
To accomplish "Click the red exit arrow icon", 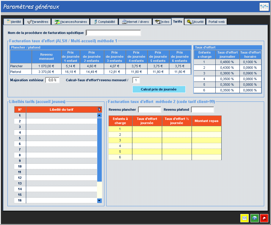I will coord(264,218).
